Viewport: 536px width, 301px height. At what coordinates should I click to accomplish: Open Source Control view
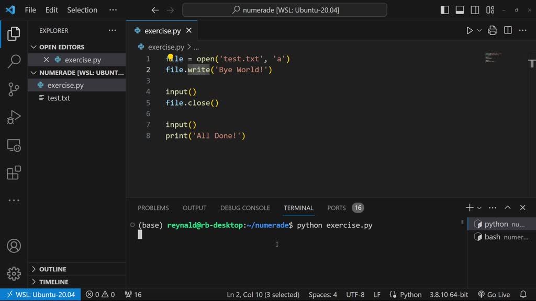(x=14, y=89)
